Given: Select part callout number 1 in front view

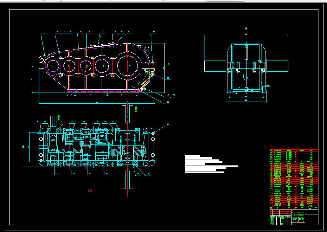Looking at the screenshot, I should (44, 32).
